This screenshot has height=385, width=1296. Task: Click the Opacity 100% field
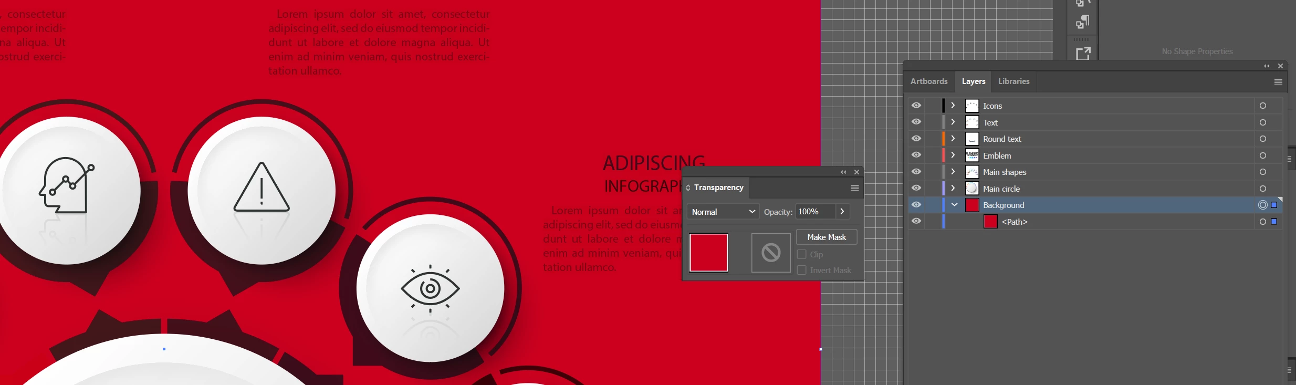[x=815, y=212]
